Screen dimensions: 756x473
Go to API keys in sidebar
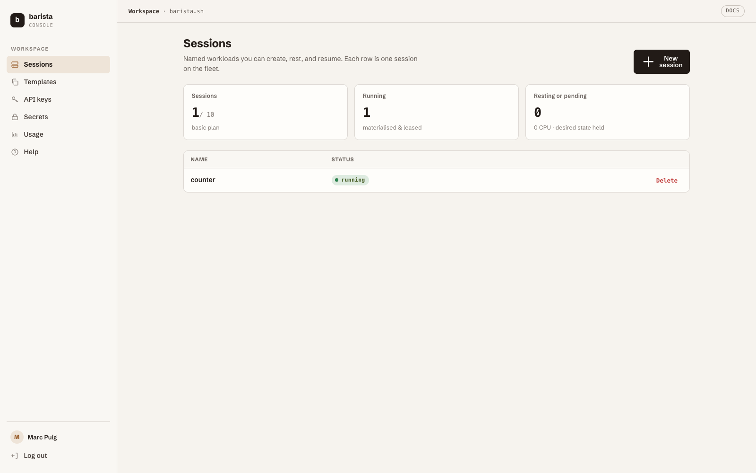click(x=58, y=99)
